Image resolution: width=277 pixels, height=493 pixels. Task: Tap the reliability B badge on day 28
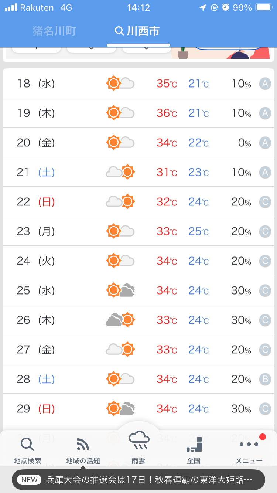click(x=265, y=379)
